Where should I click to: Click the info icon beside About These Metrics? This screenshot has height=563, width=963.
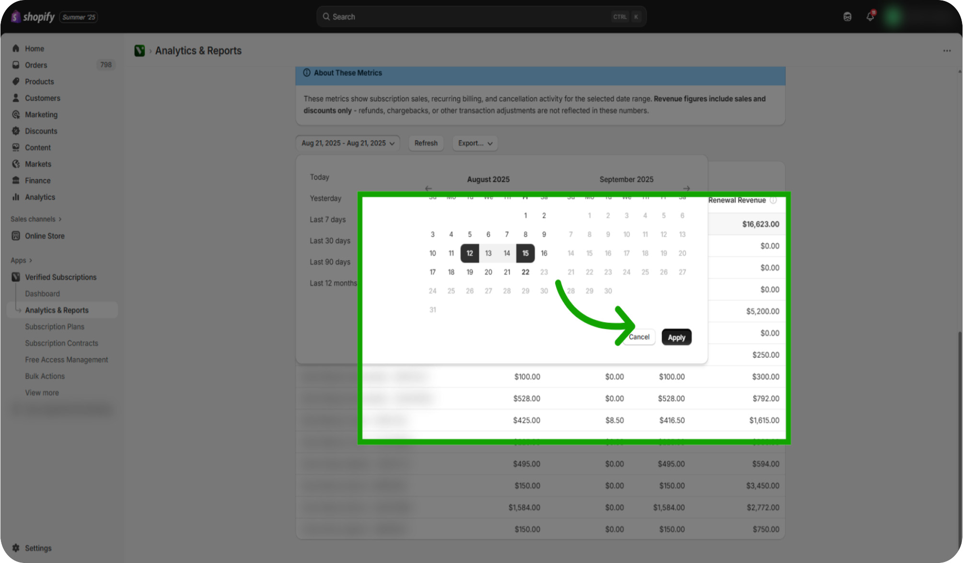(307, 73)
